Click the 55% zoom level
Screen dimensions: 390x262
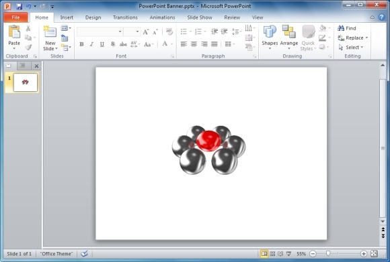coord(301,253)
